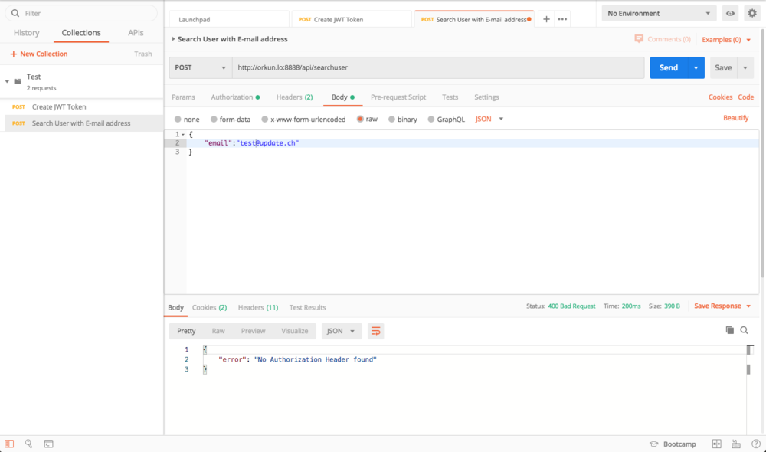Expand the No Environment dropdown
The width and height of the screenshot is (766, 452).
(658, 14)
